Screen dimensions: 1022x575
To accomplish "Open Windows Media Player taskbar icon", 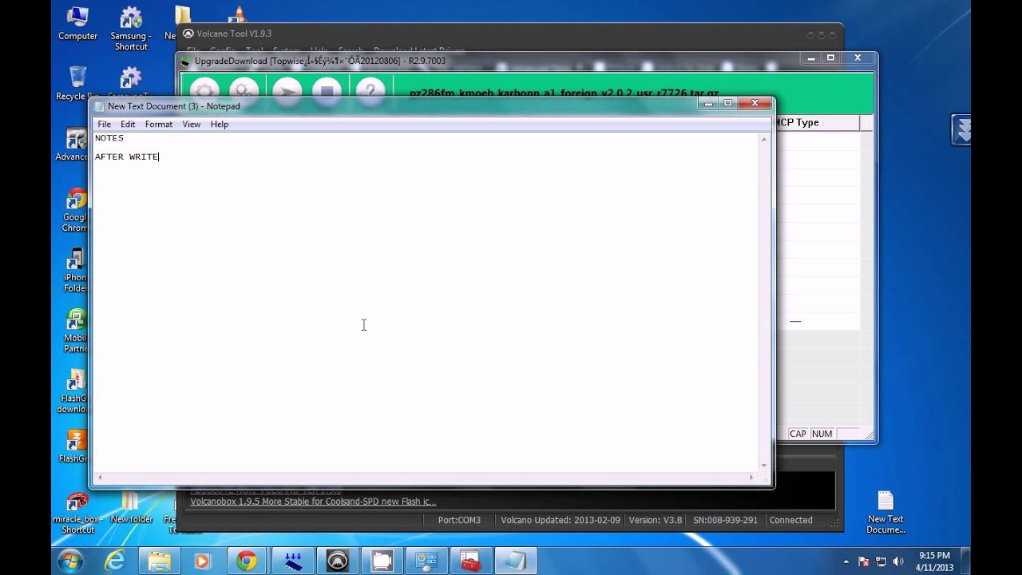I will [x=202, y=561].
